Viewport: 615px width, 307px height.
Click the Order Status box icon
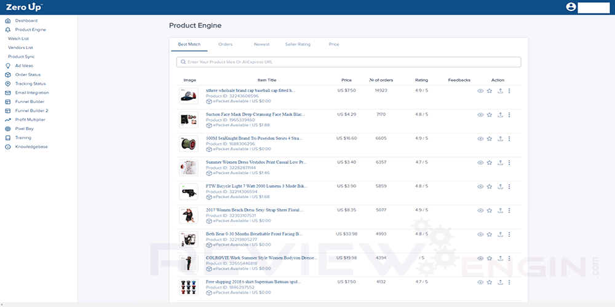pyautogui.click(x=8, y=75)
